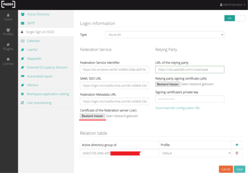Click the Federation Service Identifier field

coord(114,70)
